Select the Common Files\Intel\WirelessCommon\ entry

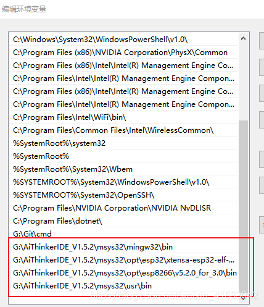pos(124,130)
